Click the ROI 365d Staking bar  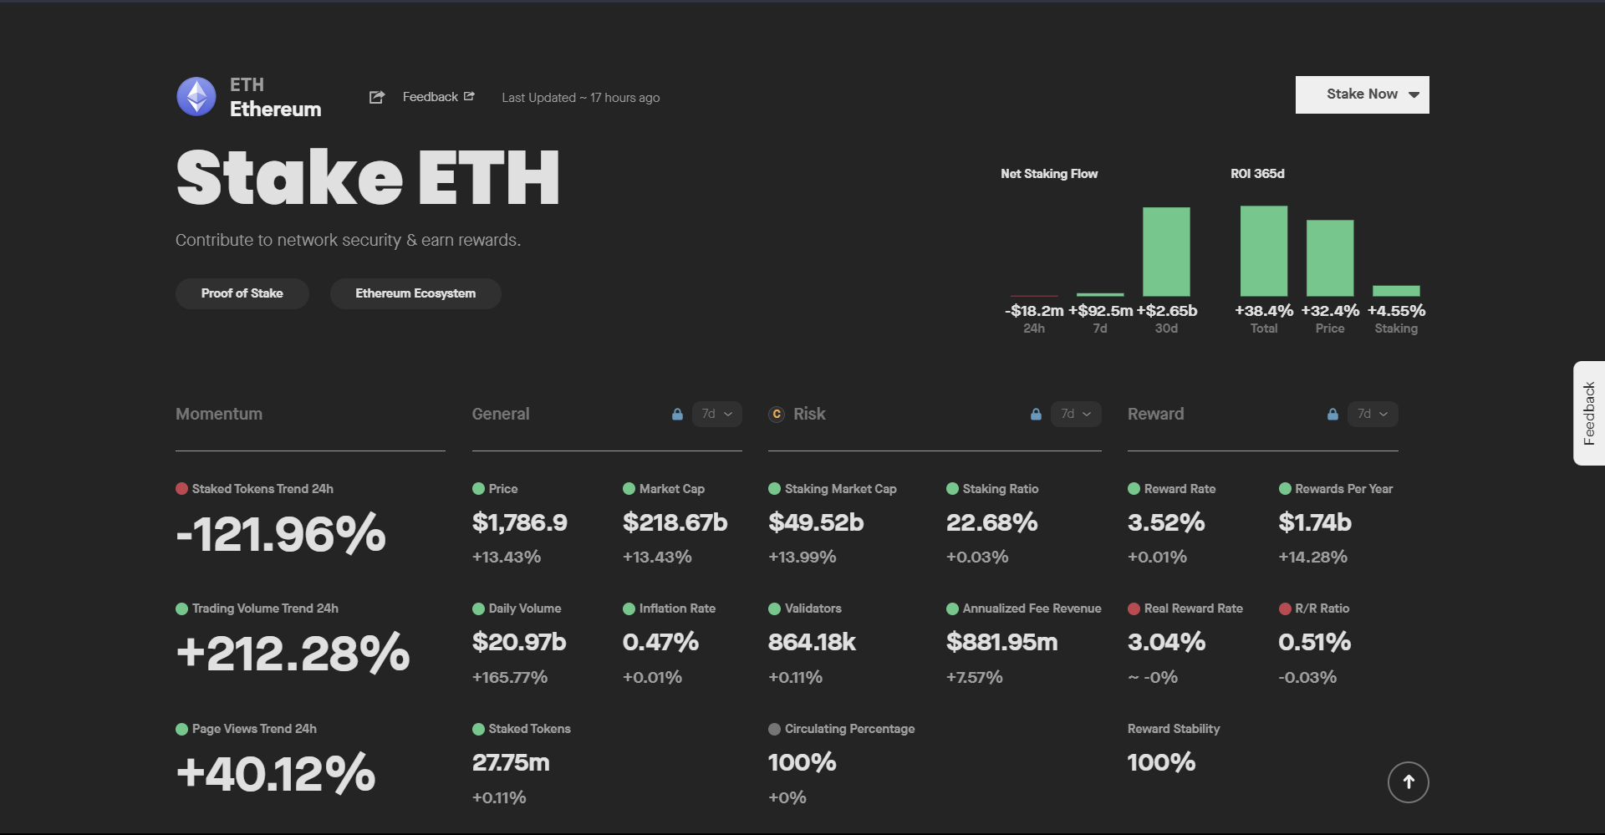click(x=1396, y=291)
